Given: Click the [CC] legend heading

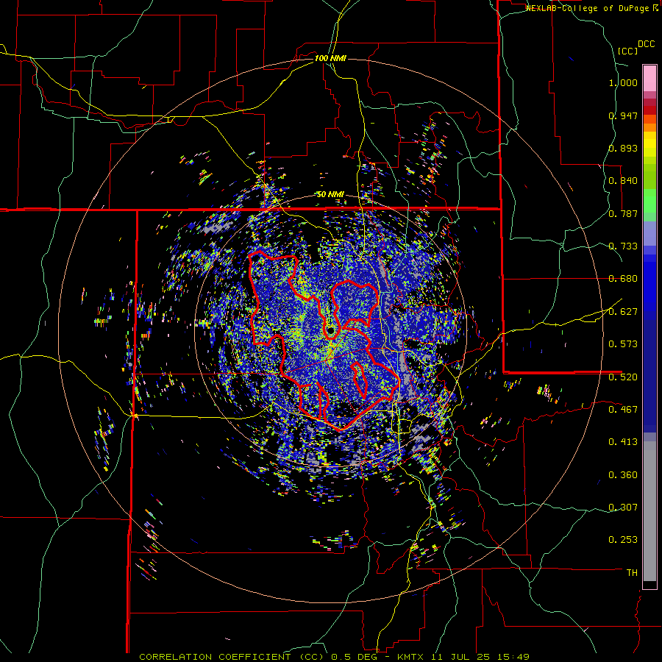Looking at the screenshot, I should [627, 51].
